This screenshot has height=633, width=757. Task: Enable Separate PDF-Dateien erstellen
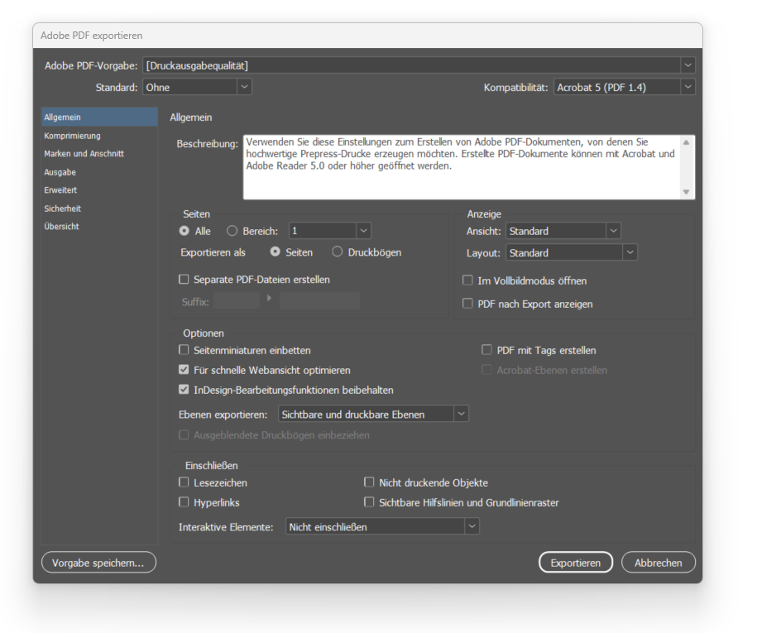184,280
